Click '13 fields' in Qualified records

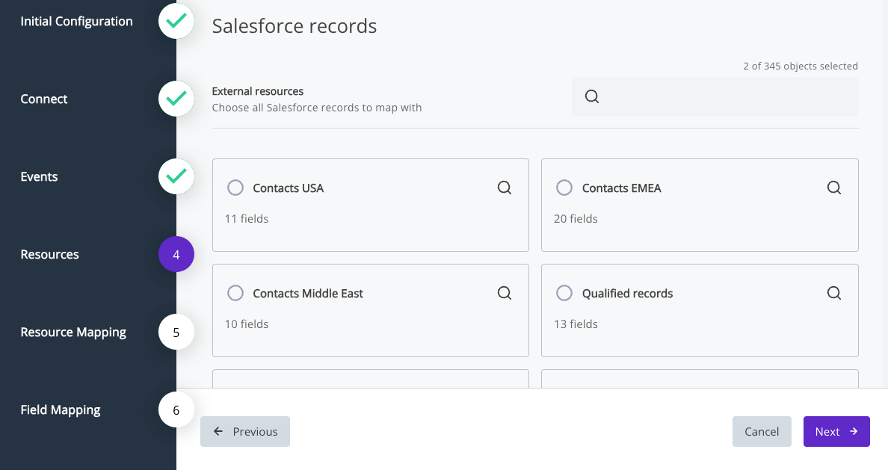pos(576,324)
